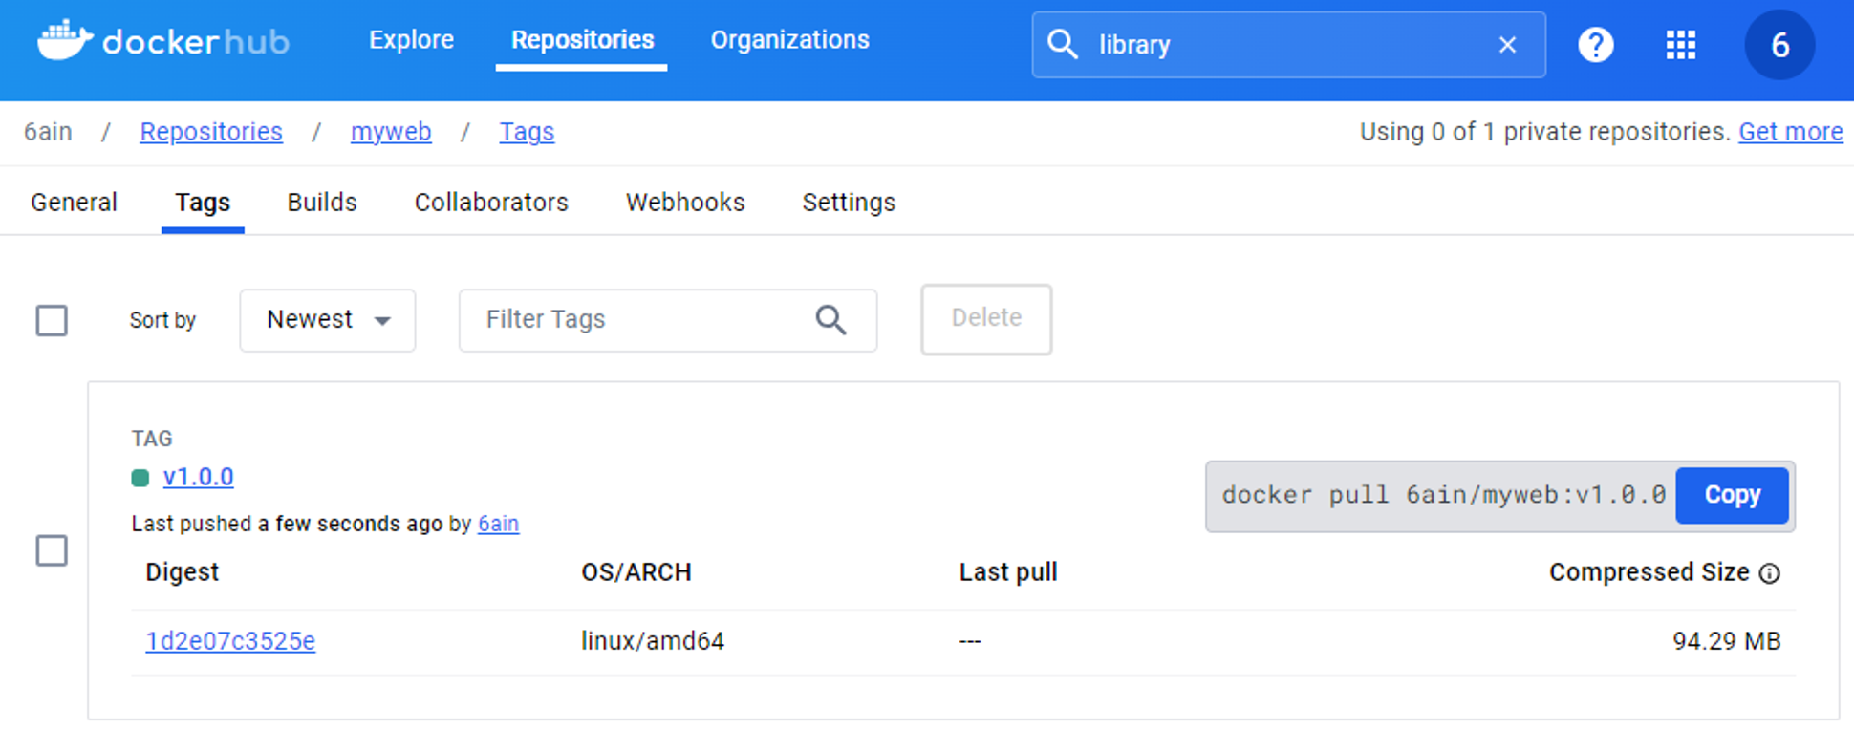Open digest 1d2e07c3525e link
This screenshot has width=1854, height=731.
(230, 641)
